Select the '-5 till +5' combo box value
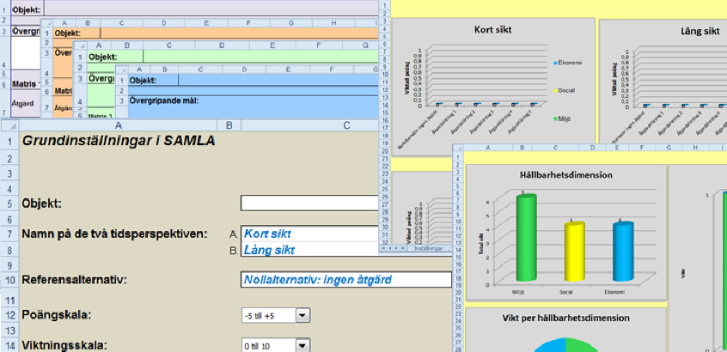This screenshot has height=352, width=727. 269,316
